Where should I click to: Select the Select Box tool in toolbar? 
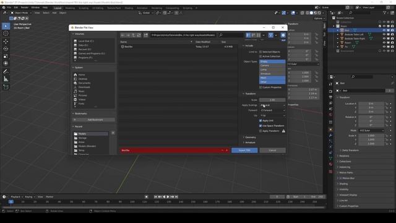pos(6,26)
